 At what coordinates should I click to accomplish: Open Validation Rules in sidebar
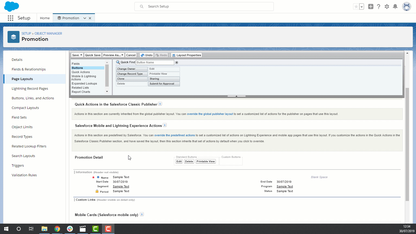[24, 175]
